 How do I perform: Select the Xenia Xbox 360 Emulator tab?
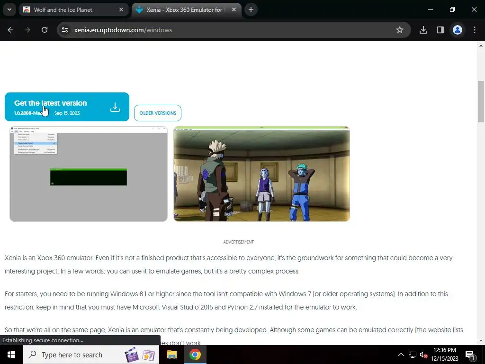coord(187,9)
